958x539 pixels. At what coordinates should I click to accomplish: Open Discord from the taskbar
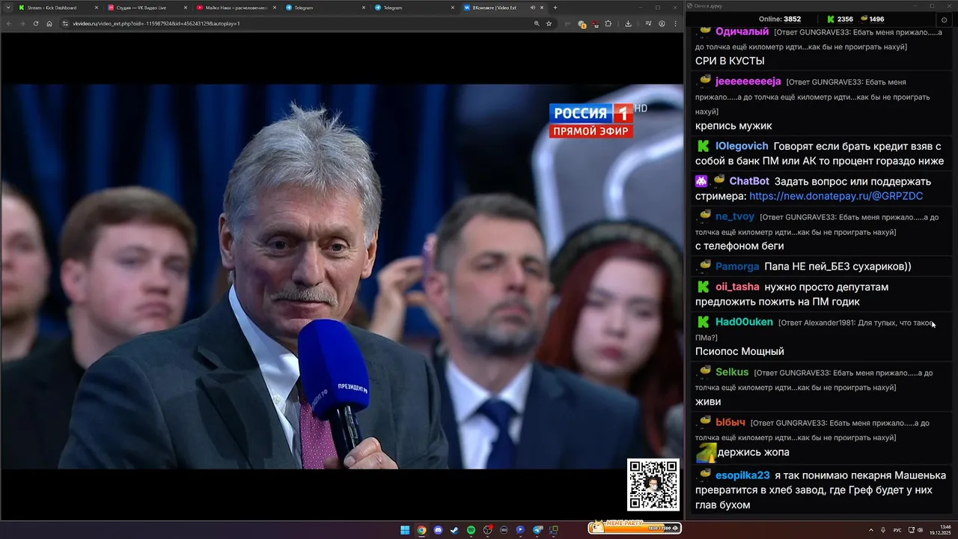[x=438, y=530]
